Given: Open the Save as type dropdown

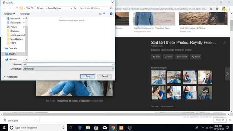Looking at the screenshot, I should pyautogui.click(x=68, y=69).
